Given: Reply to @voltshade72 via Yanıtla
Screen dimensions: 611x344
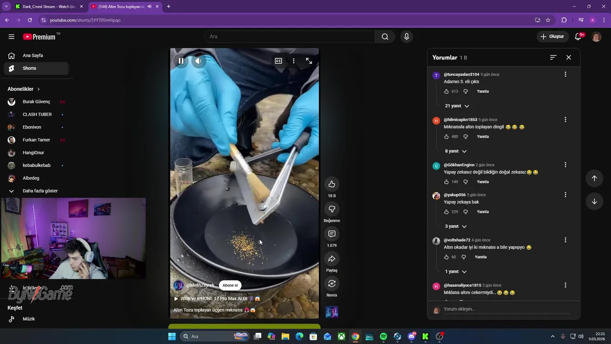Looking at the screenshot, I should (481, 257).
